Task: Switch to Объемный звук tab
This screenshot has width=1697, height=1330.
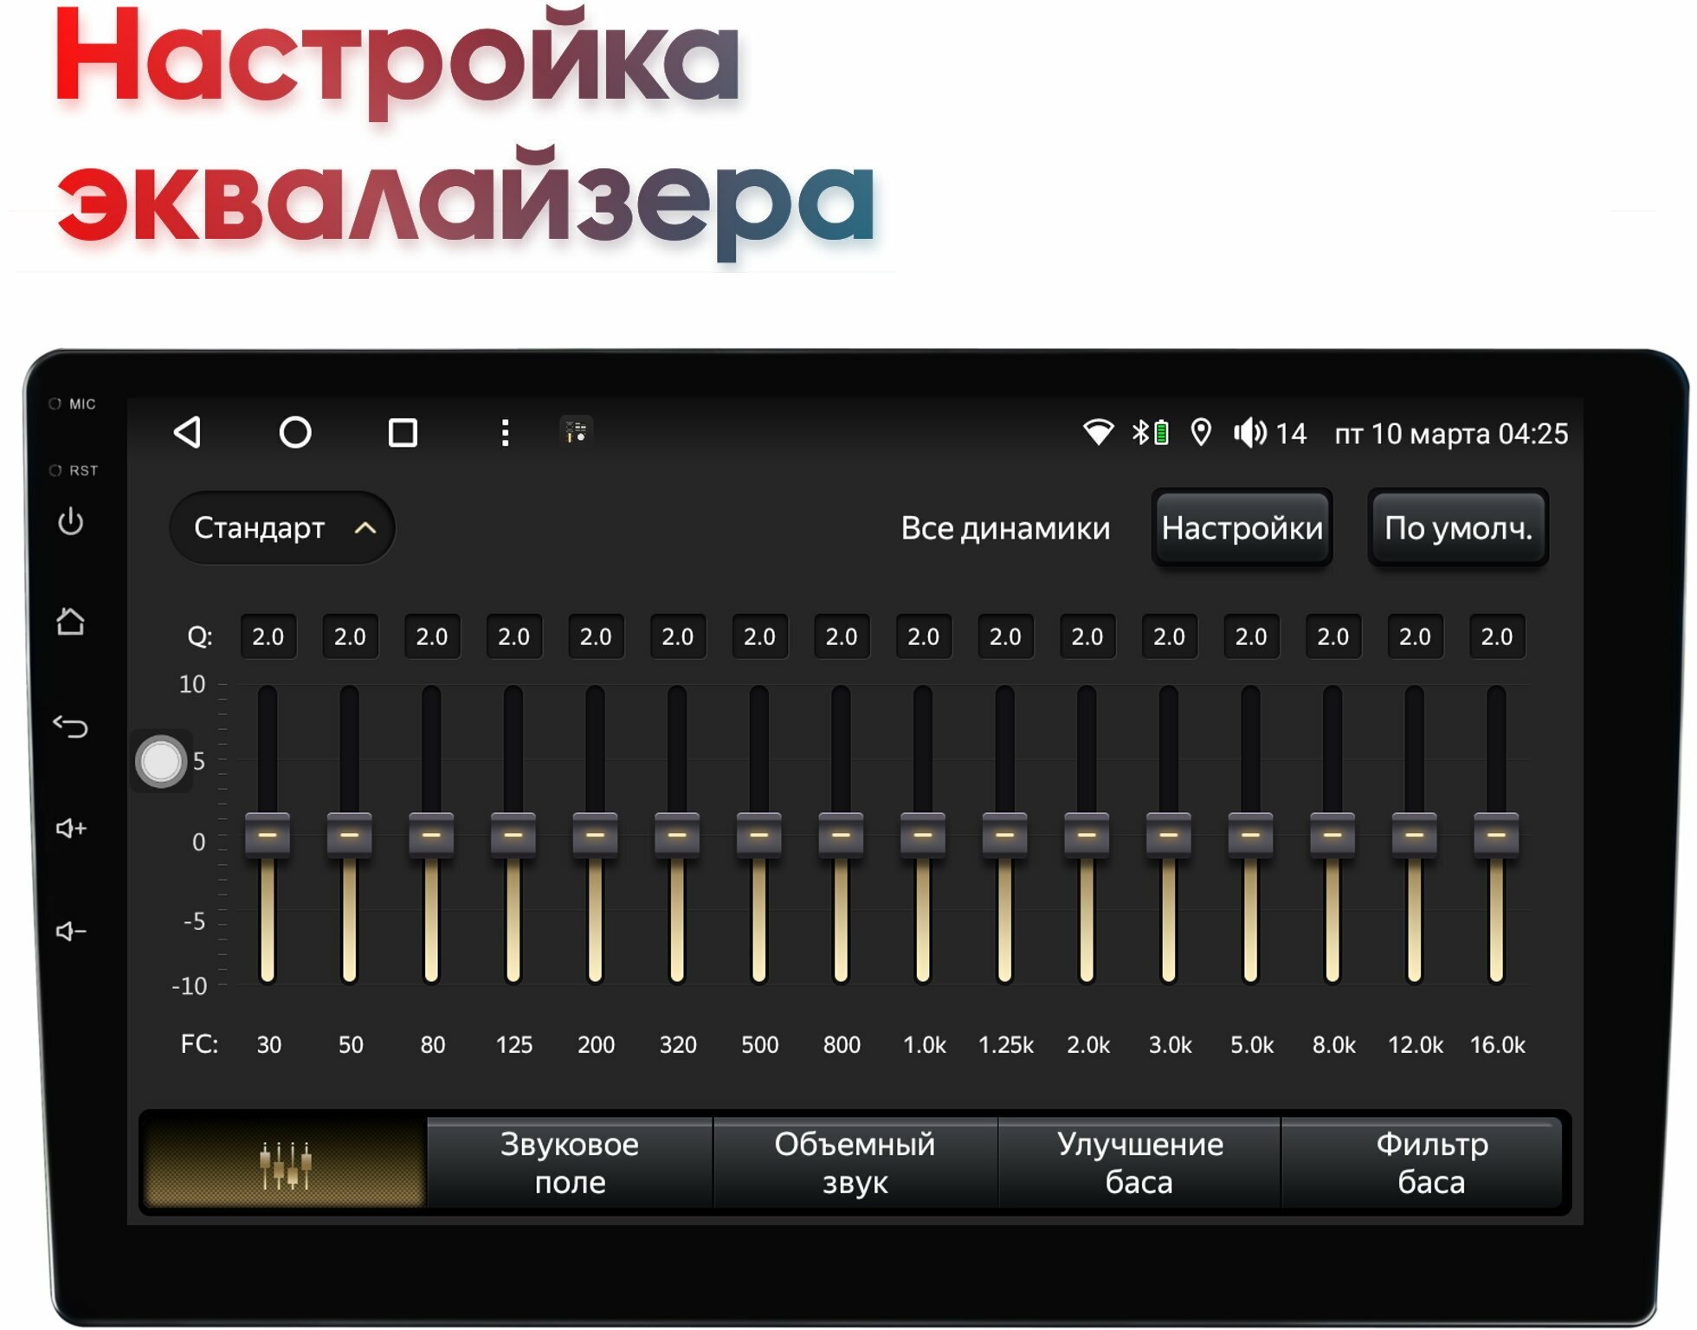Action: pyautogui.click(x=855, y=1163)
